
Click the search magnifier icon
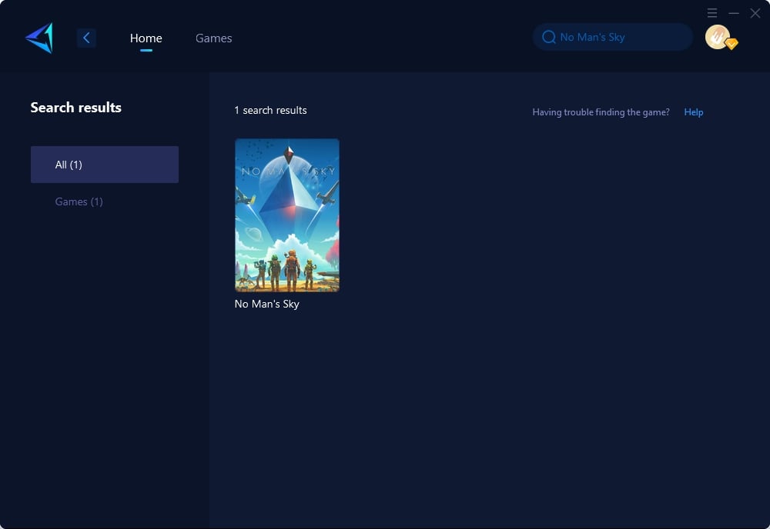(548, 37)
